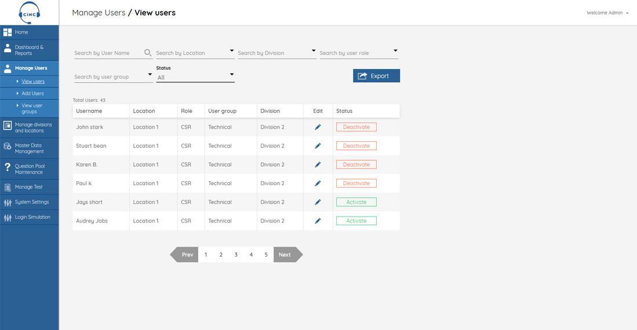Image resolution: width=637 pixels, height=330 pixels.
Task: Click the Export button
Action: (x=376, y=76)
